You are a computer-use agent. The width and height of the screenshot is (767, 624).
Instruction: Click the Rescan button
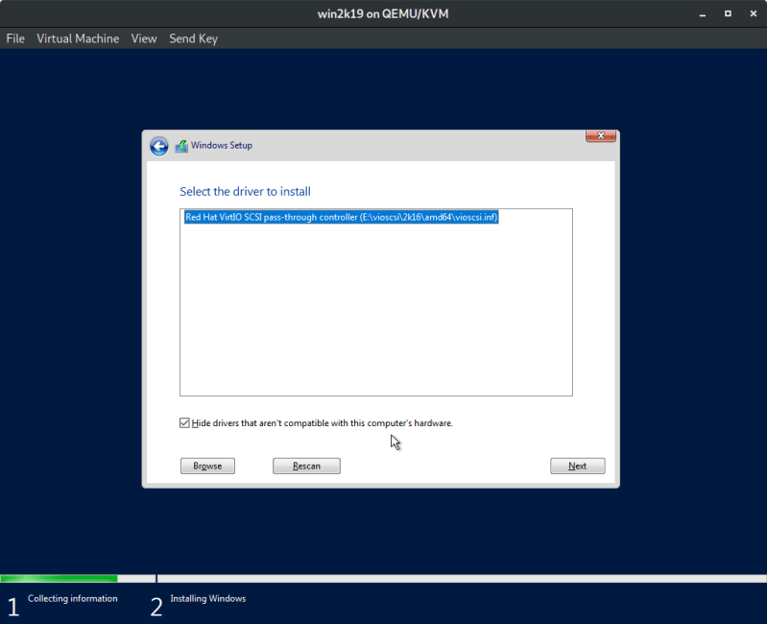[306, 466]
